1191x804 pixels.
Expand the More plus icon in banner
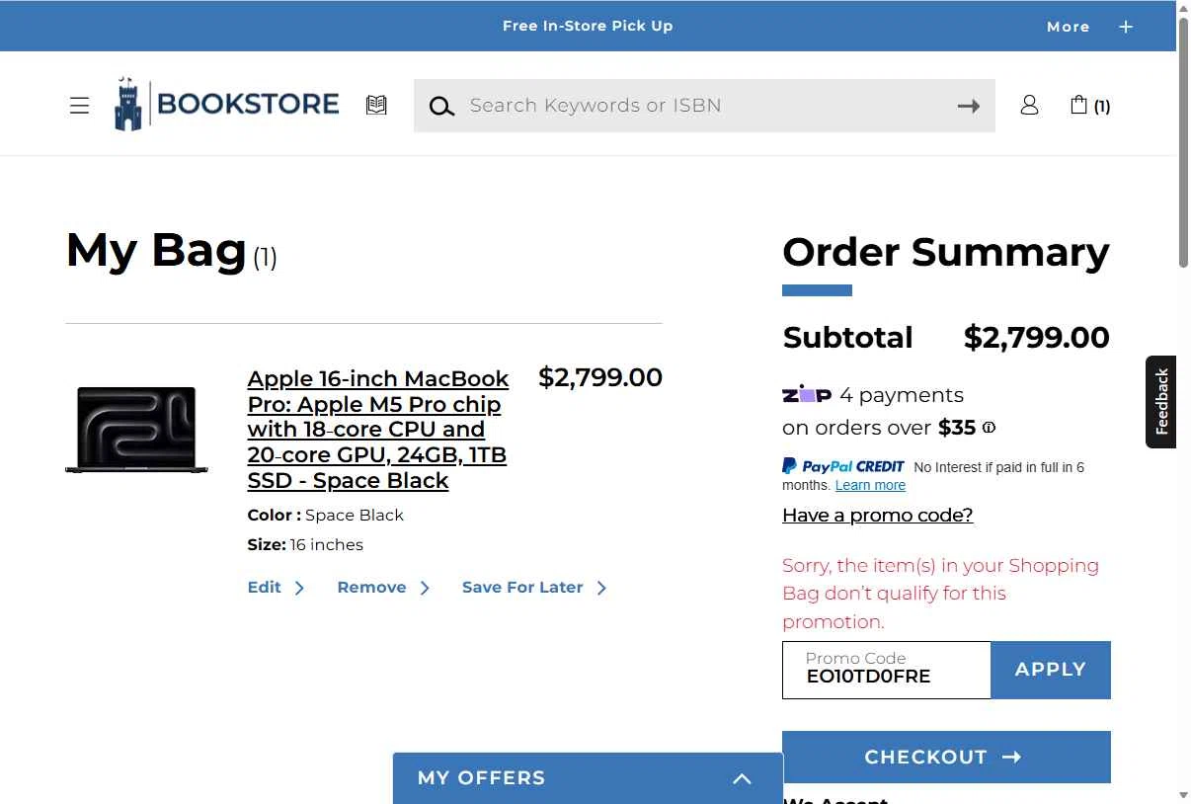1126,27
